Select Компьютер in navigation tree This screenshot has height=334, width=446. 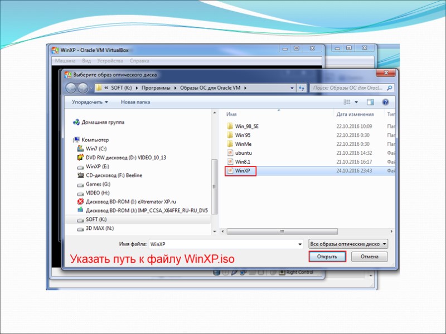[91, 140]
